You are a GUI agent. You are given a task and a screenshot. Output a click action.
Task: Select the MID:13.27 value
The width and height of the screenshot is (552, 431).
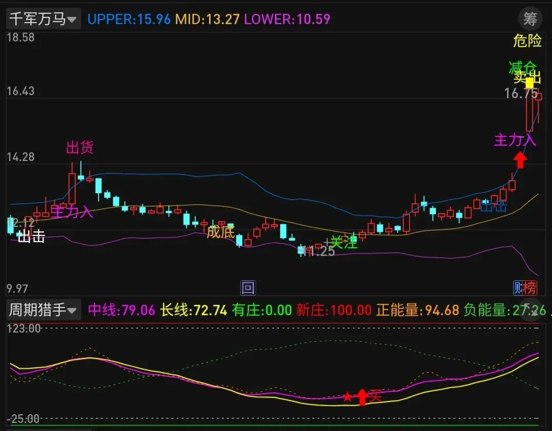[x=208, y=19]
